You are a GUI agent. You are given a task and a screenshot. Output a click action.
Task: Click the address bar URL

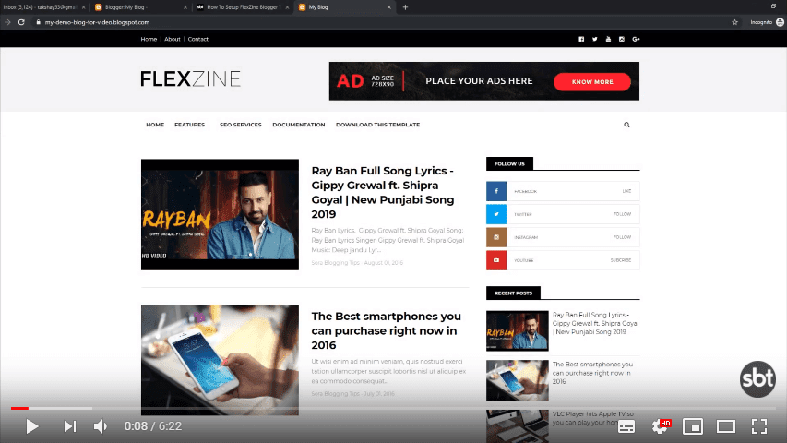click(97, 22)
